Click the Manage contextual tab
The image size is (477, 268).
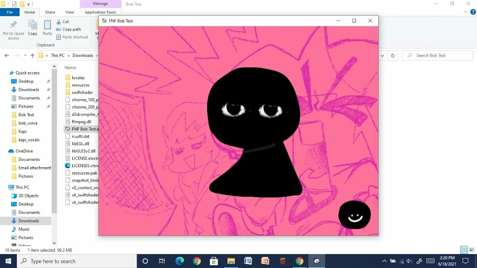click(x=100, y=4)
